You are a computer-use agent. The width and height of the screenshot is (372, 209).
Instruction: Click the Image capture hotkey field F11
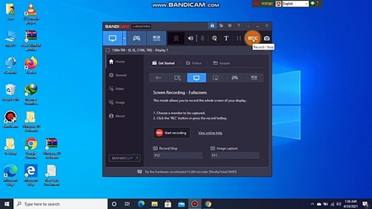tap(235, 156)
